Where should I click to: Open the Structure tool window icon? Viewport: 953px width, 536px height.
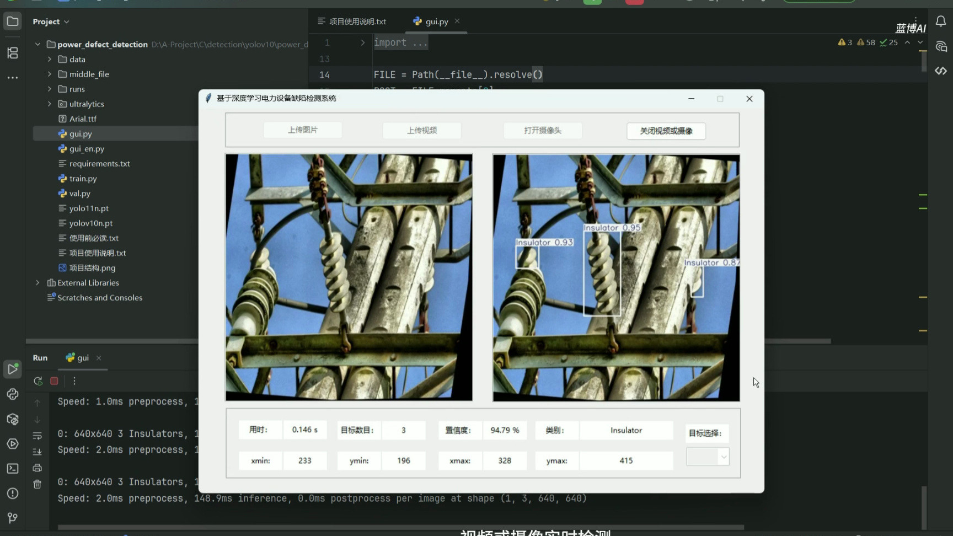[12, 52]
